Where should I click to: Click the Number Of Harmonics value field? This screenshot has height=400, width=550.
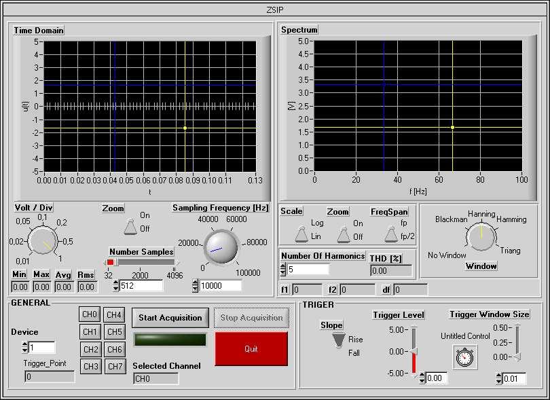click(x=308, y=270)
